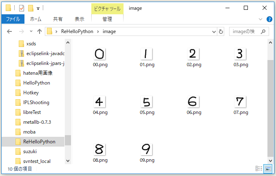Go up one folder level
The height and width of the screenshot is (176, 276).
coord(40,31)
